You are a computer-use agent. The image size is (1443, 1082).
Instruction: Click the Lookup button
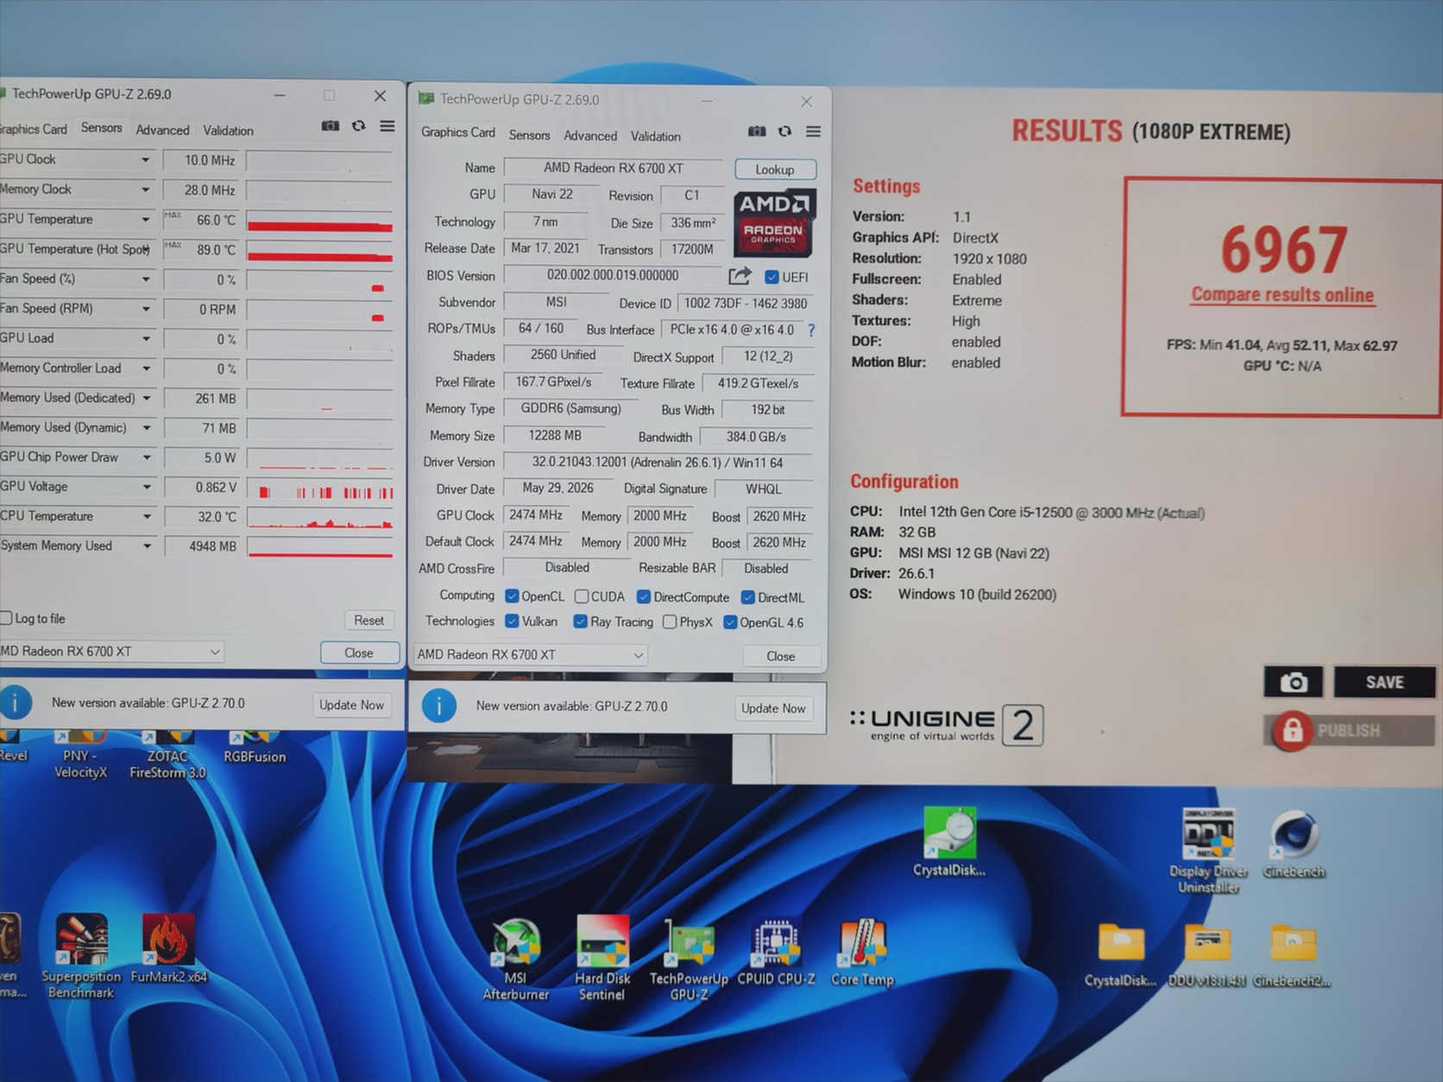[x=775, y=169]
